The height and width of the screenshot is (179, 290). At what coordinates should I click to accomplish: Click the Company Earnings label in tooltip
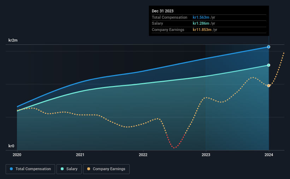[x=168, y=30]
